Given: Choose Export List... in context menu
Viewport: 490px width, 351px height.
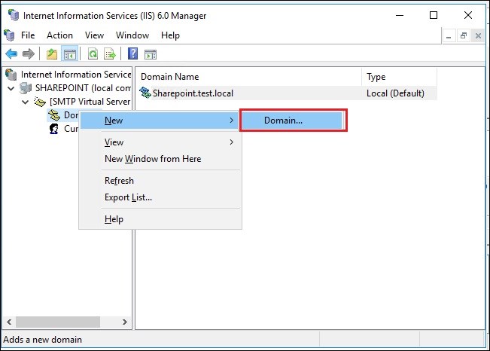Looking at the screenshot, I should 160,197.
